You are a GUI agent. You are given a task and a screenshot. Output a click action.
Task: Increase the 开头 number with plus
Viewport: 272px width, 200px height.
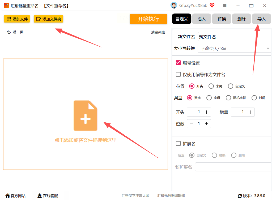click(206, 112)
